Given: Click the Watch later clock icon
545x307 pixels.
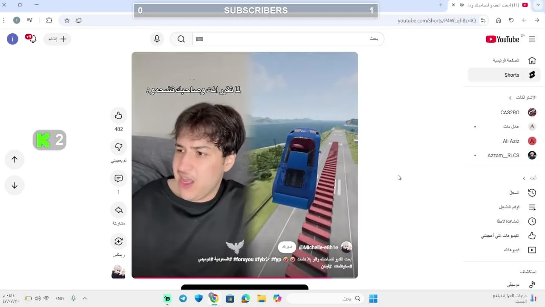Looking at the screenshot, I should (532, 221).
